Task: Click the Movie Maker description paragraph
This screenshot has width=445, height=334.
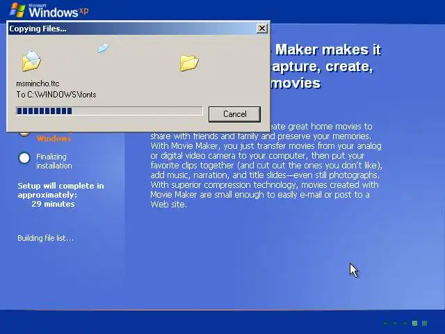Action: pos(266,166)
